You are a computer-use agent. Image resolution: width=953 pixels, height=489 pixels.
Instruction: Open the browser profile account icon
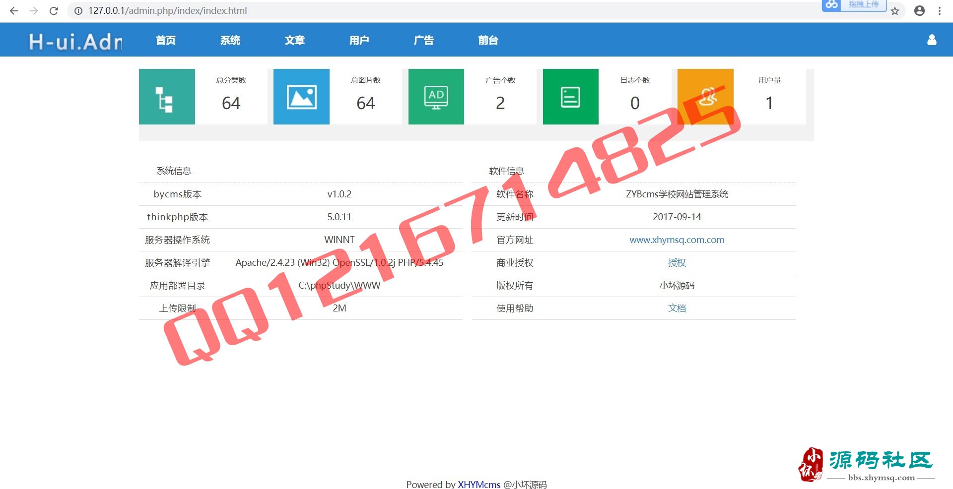coord(919,10)
